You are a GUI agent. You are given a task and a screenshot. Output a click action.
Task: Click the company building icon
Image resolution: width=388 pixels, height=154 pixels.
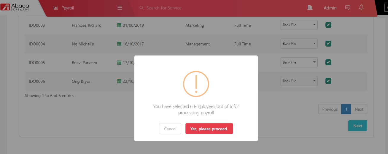coord(310,8)
